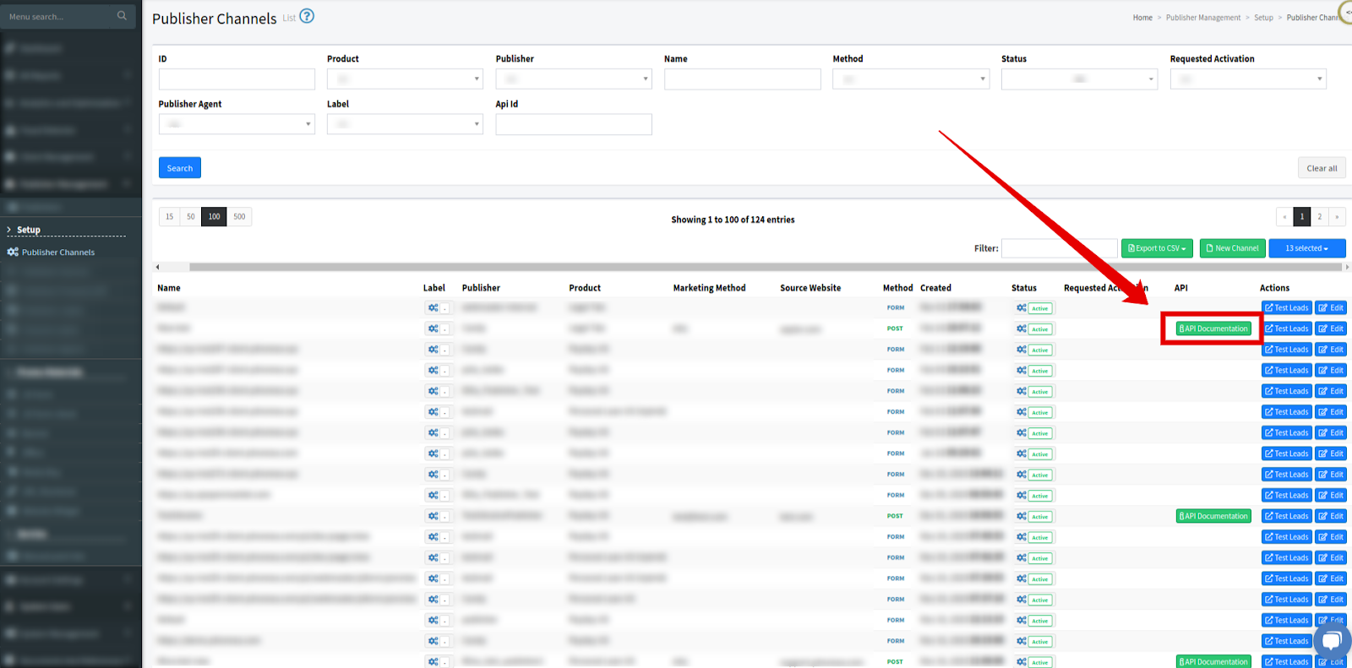Expand the Export to CSV dropdown

pyautogui.click(x=1157, y=248)
